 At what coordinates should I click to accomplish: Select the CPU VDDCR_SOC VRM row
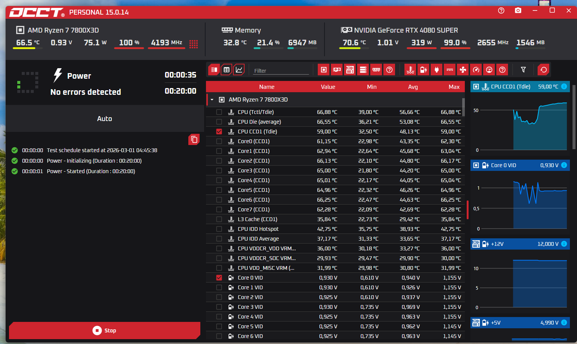[335, 258]
